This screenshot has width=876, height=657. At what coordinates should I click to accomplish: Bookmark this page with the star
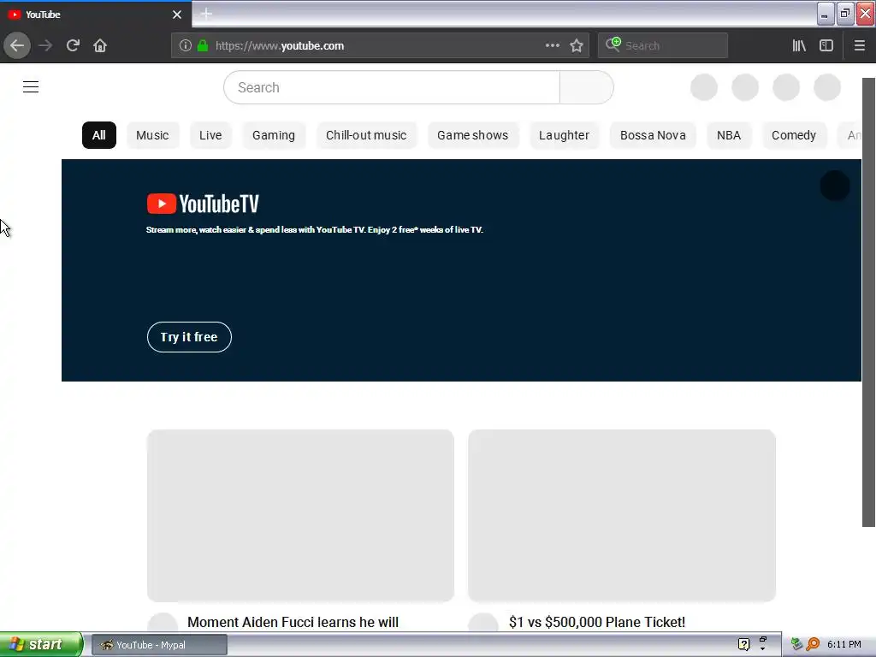(x=577, y=45)
